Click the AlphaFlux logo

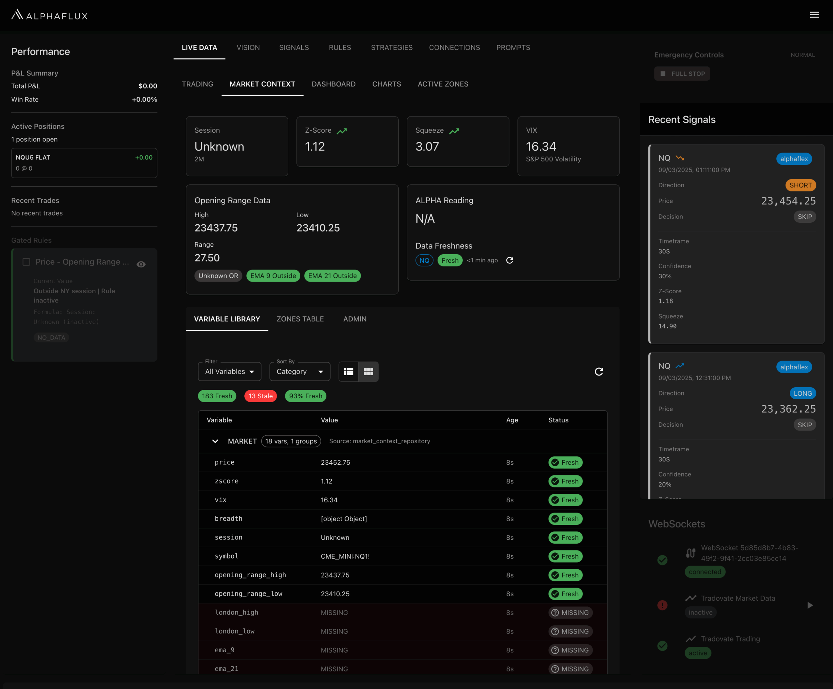pyautogui.click(x=49, y=15)
